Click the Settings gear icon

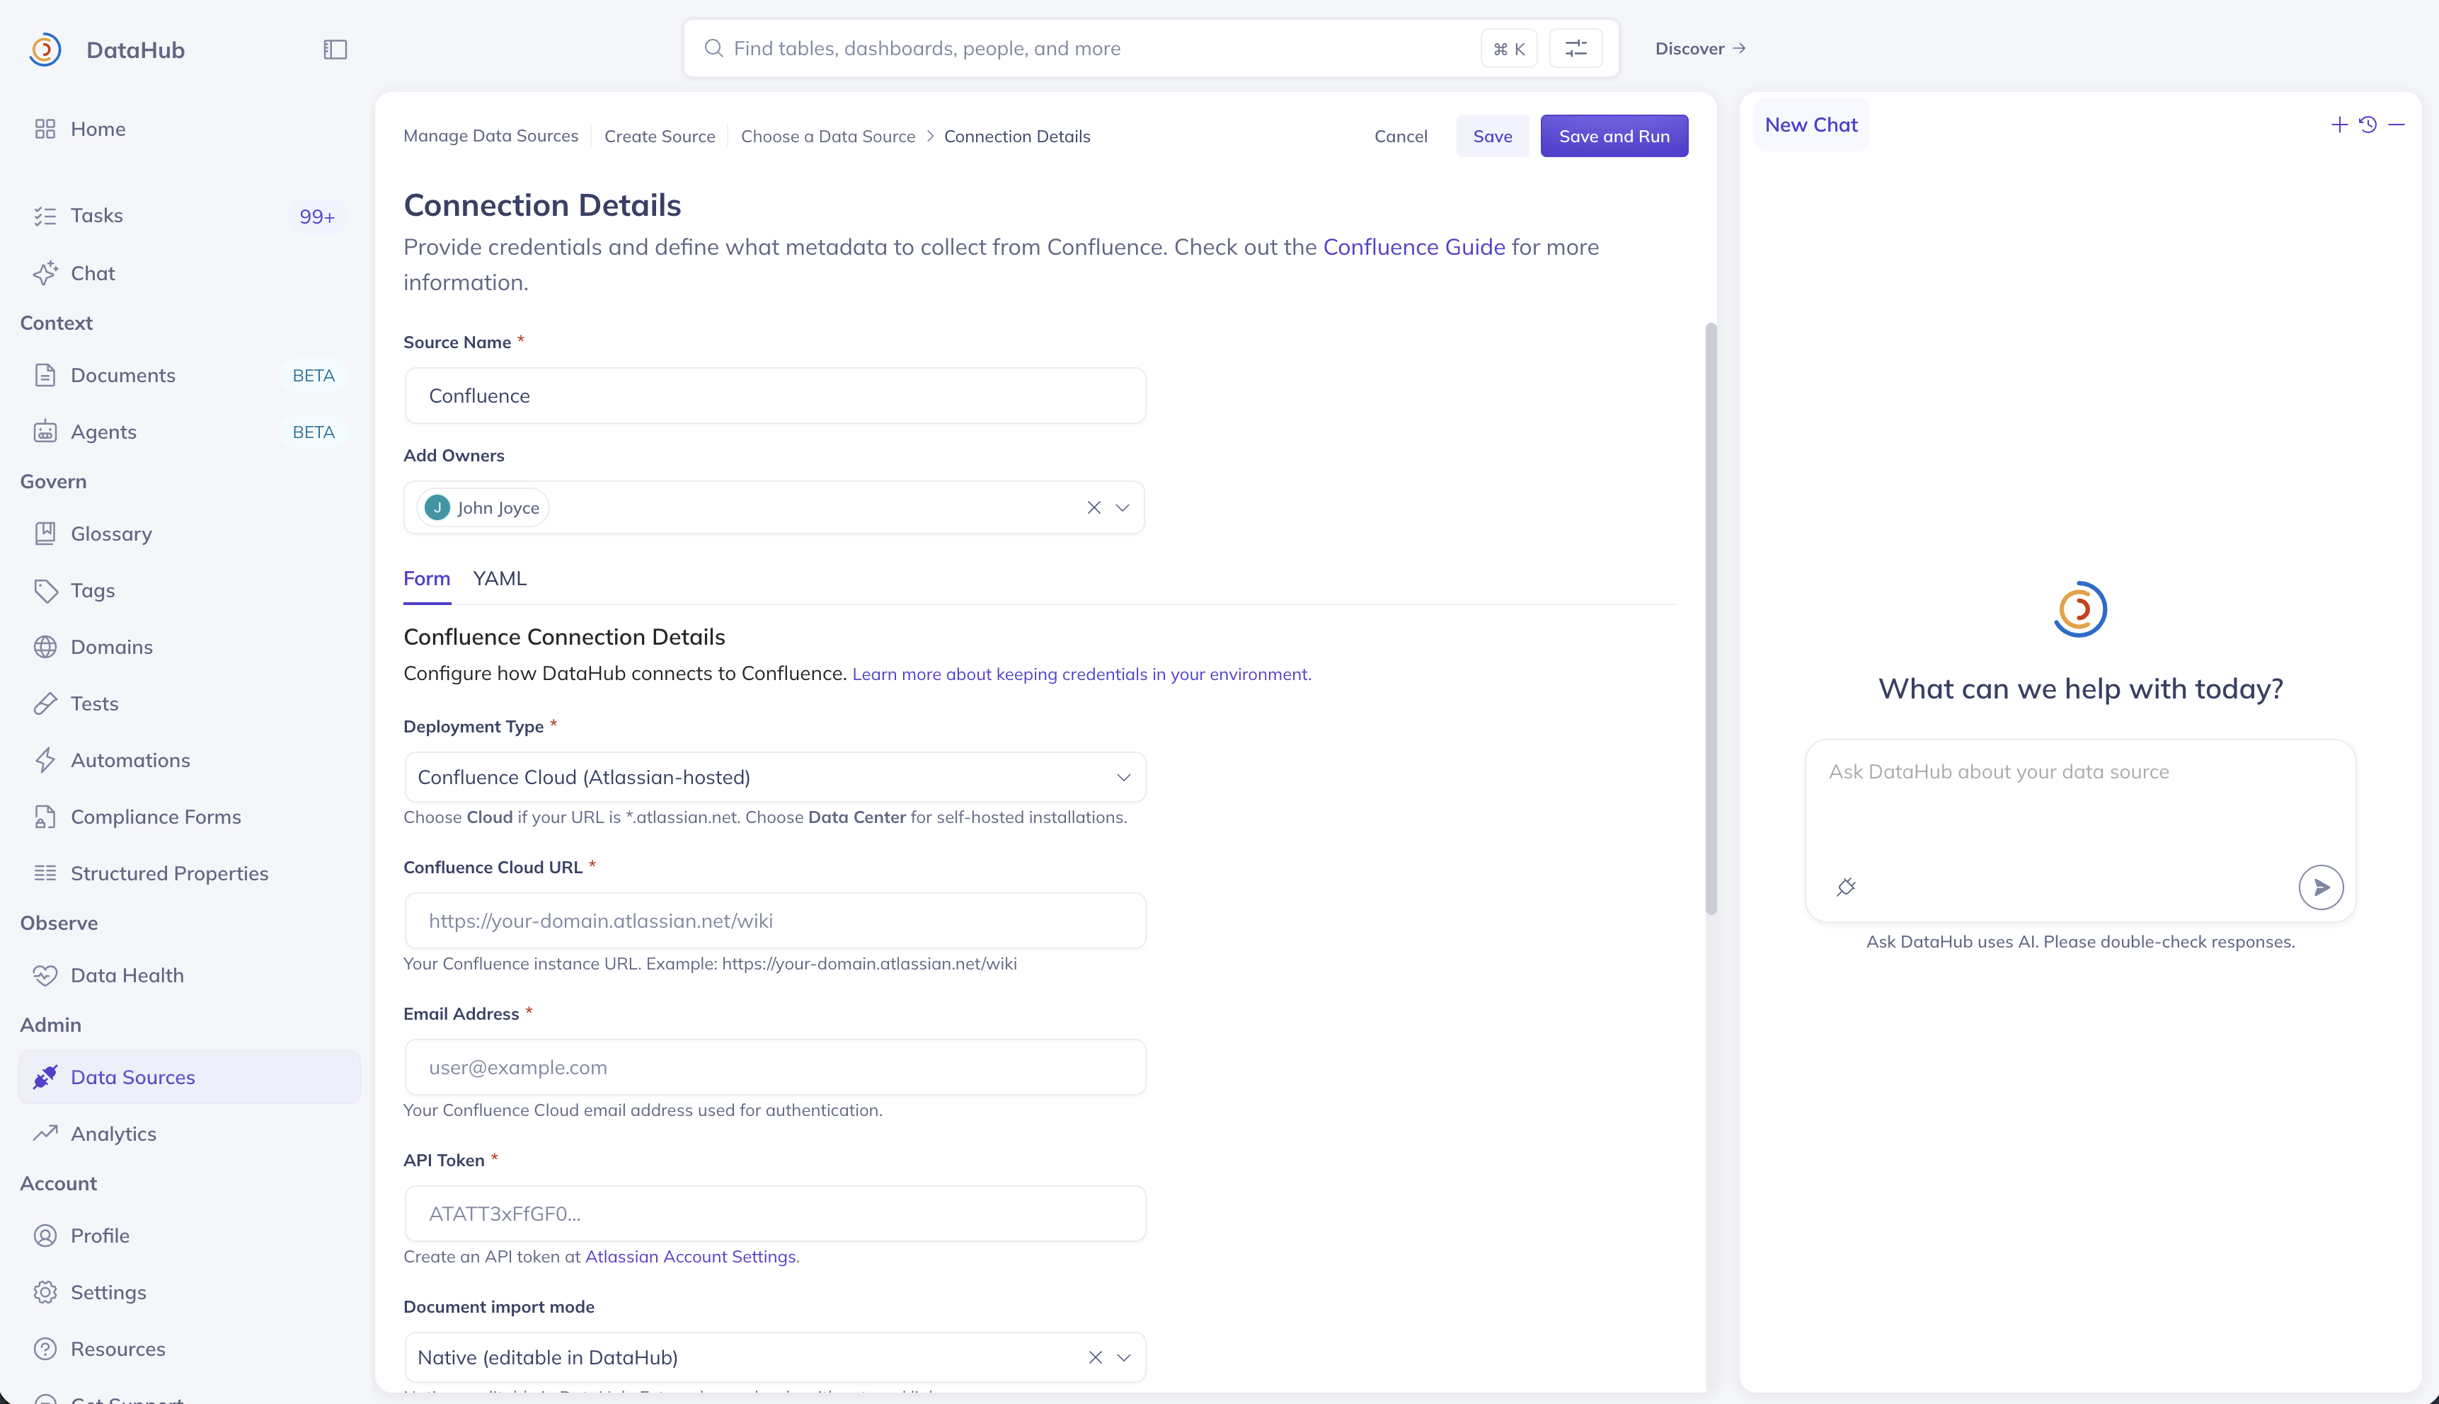(45, 1293)
